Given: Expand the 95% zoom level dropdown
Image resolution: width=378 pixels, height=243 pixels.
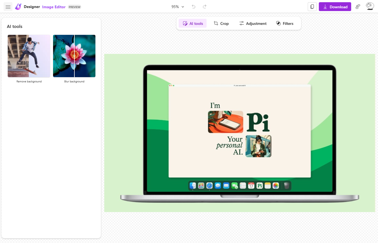Looking at the screenshot, I should point(178,7).
